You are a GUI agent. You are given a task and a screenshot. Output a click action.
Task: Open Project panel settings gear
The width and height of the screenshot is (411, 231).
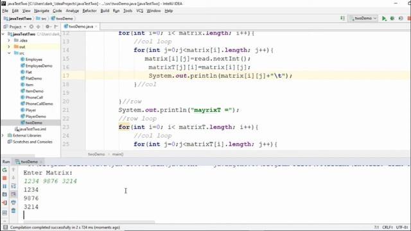(x=48, y=27)
